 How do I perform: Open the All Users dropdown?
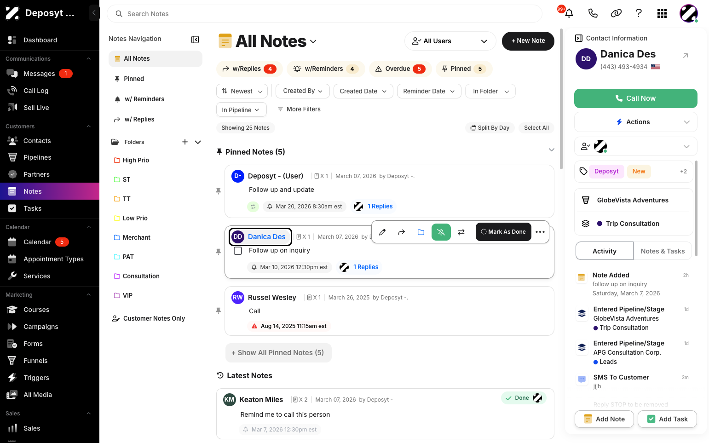450,41
